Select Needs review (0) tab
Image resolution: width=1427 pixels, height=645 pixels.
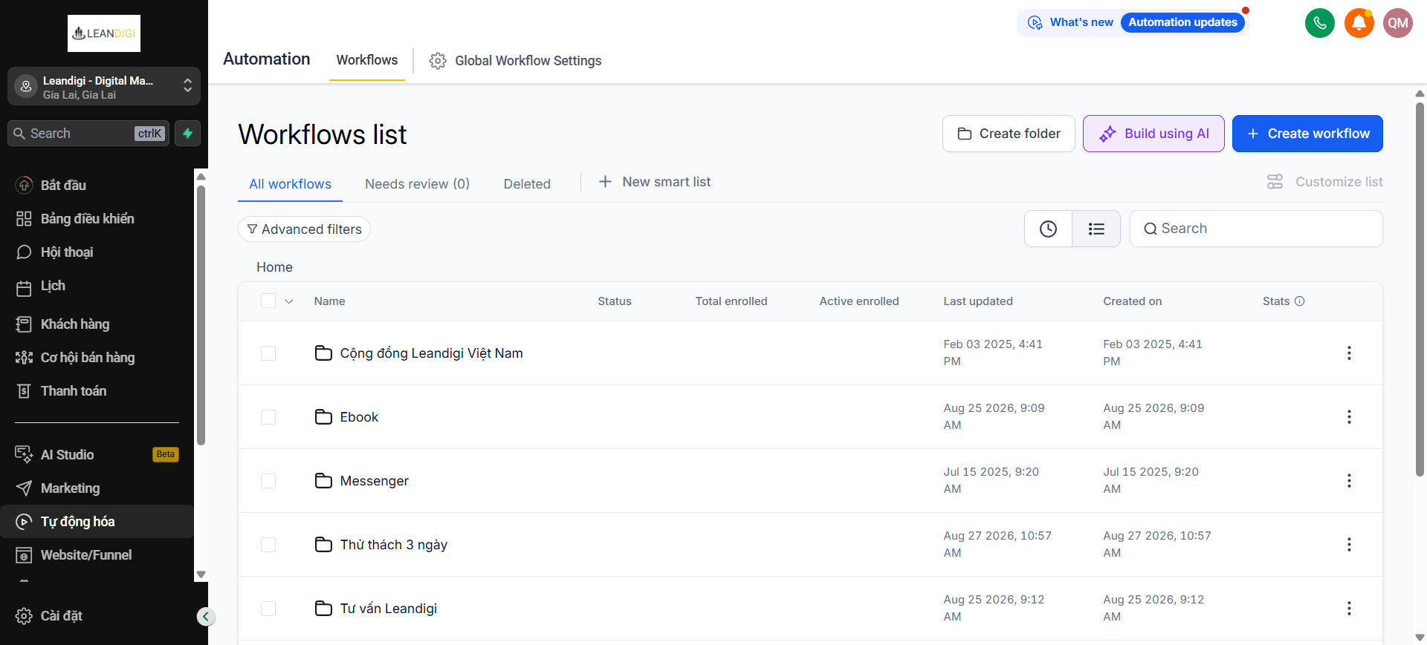(417, 184)
